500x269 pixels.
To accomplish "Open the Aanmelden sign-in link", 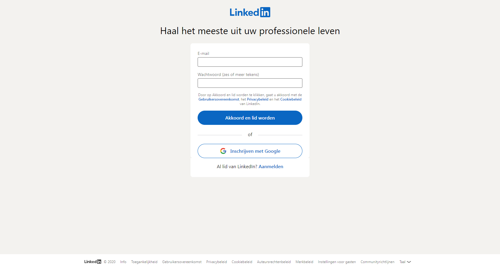I will click(x=271, y=167).
